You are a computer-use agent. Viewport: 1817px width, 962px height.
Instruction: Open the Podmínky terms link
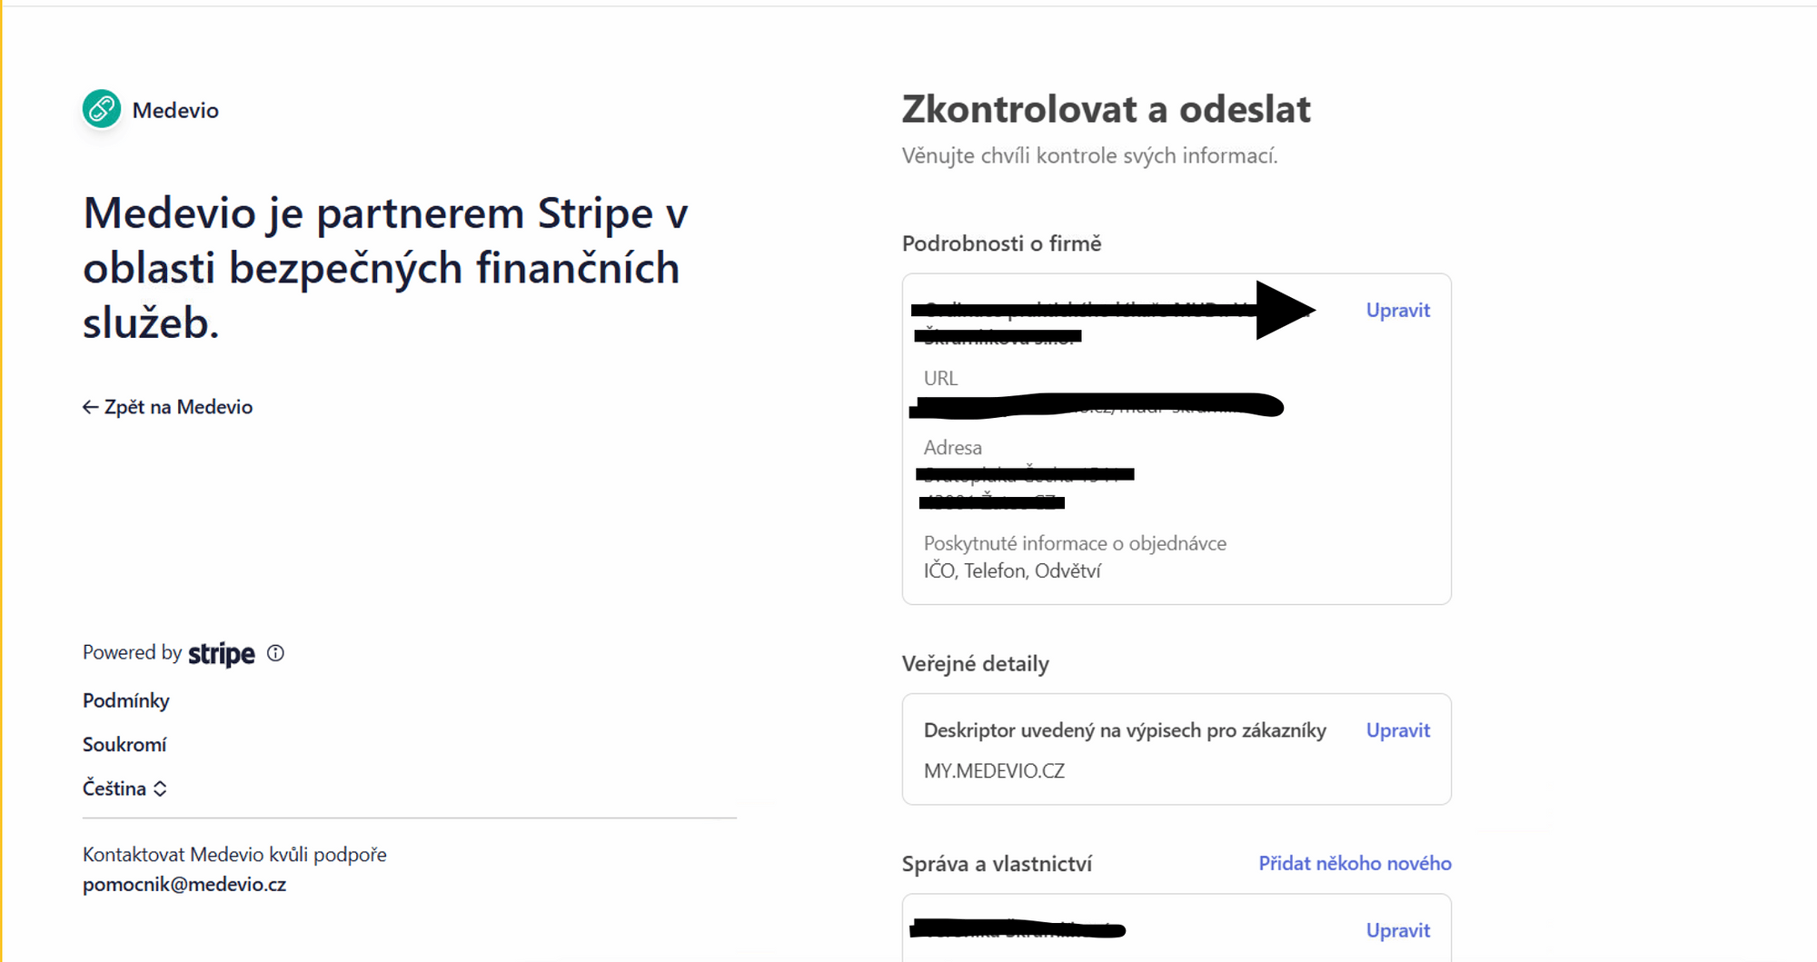click(125, 700)
